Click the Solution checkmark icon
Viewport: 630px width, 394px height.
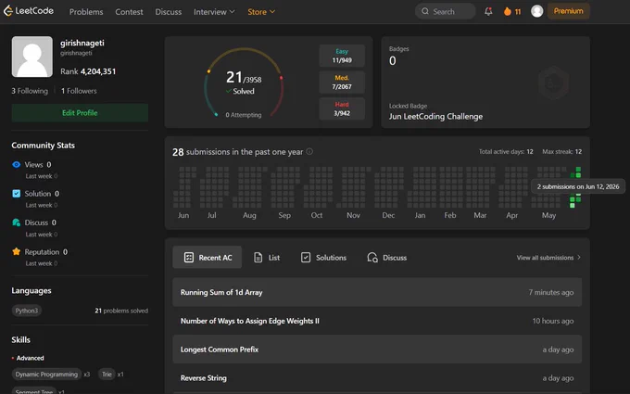(x=16, y=194)
